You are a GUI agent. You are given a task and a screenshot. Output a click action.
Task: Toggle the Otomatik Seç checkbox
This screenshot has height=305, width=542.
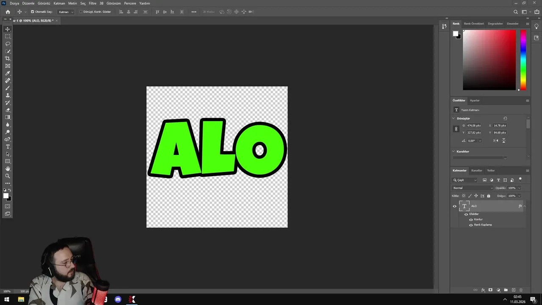[x=33, y=12]
